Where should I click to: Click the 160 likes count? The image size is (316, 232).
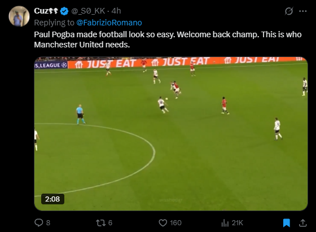(175, 223)
